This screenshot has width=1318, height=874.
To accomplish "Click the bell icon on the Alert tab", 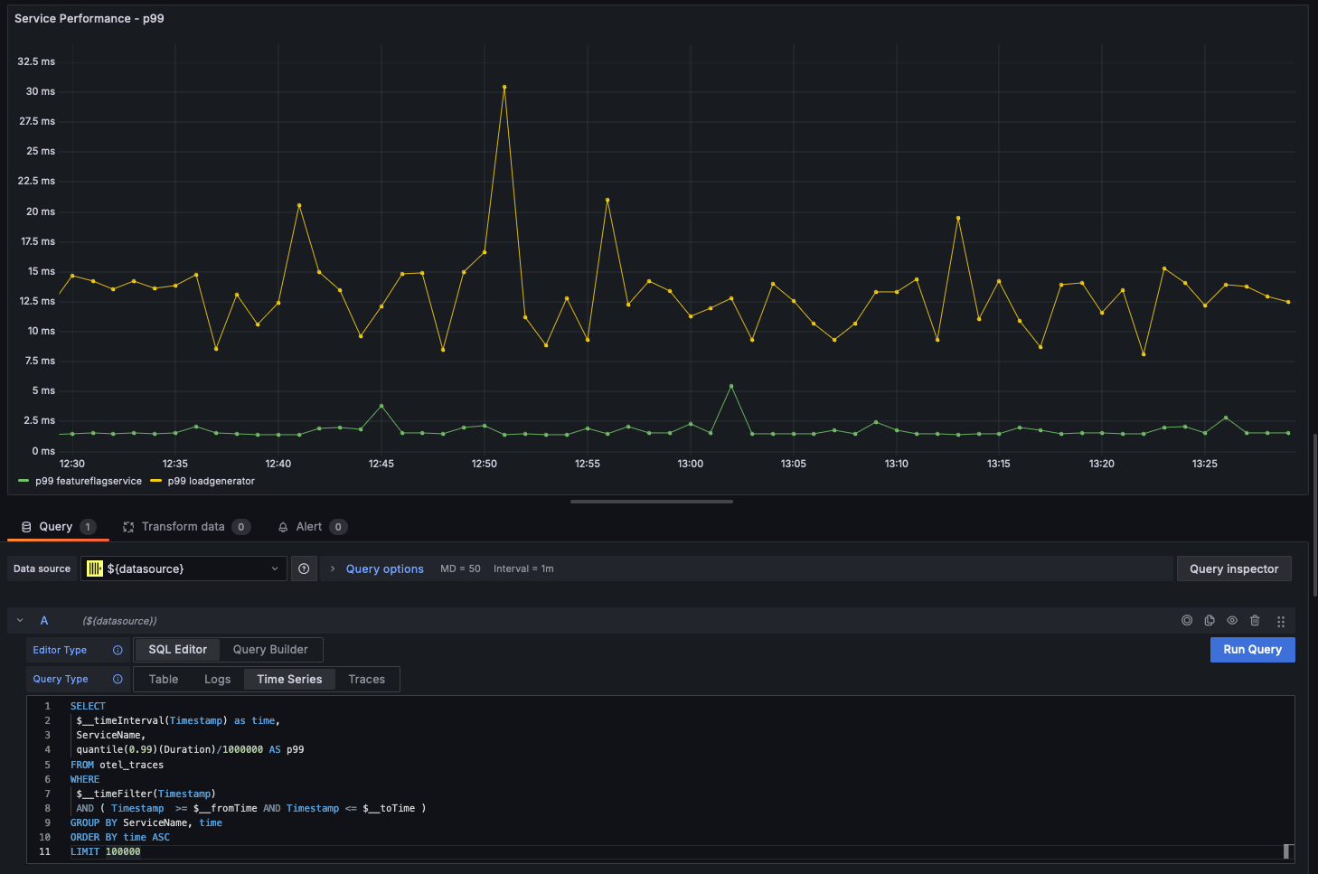I will (283, 527).
